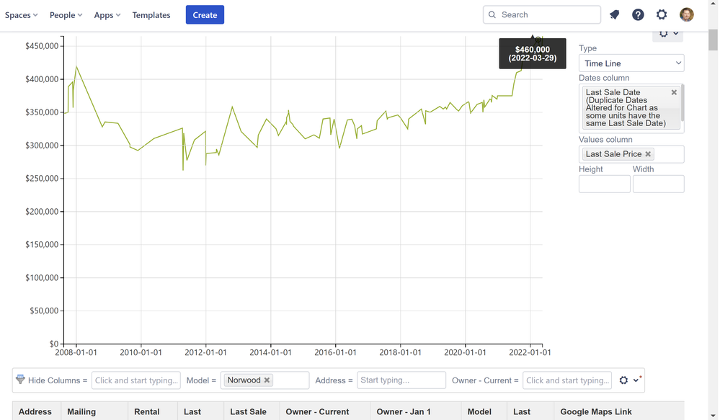Click the help question-mark icon
Screen dimensions: 720x420
click(x=639, y=14)
